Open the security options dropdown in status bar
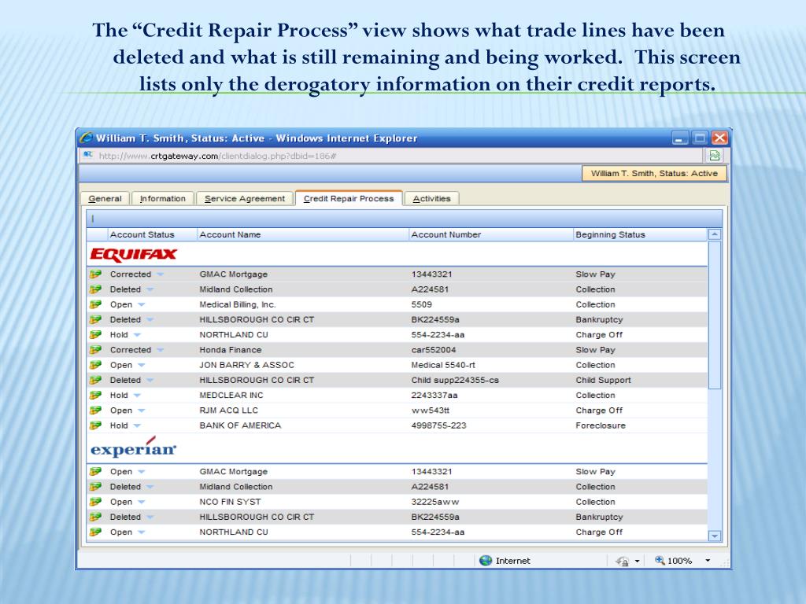This screenshot has width=806, height=604. pos(637,561)
